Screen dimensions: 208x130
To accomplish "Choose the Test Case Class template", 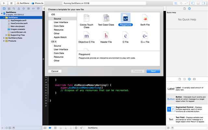I will (106, 20).
